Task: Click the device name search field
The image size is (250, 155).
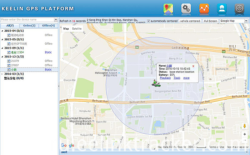Action: pyautogui.click(x=27, y=19)
